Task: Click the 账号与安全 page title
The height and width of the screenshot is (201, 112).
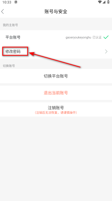Action: coord(56,11)
